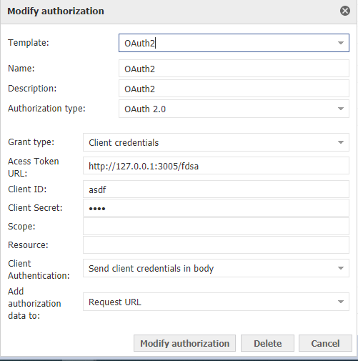This screenshot has height=361, width=358.
Task: Cancel the authorization changes
Action: (x=325, y=343)
